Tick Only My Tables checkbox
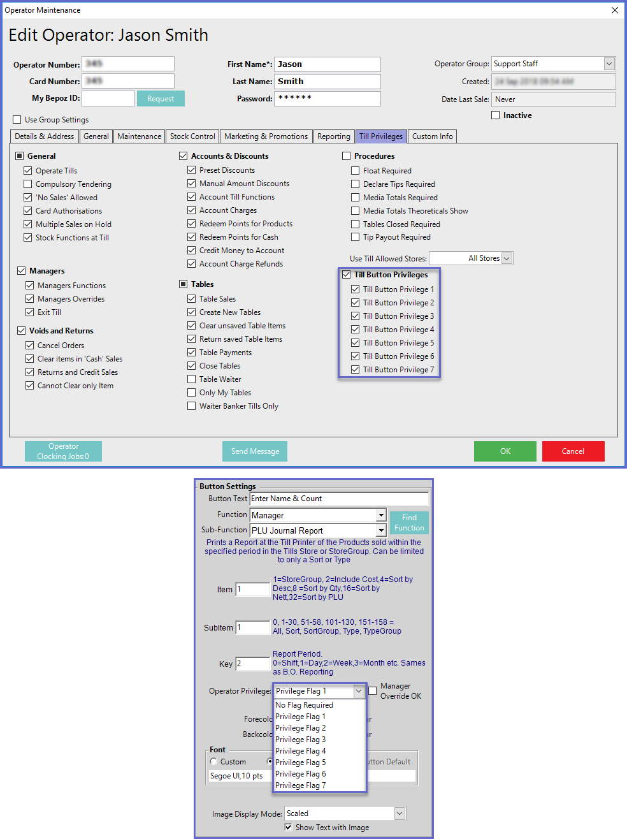 pos(192,393)
